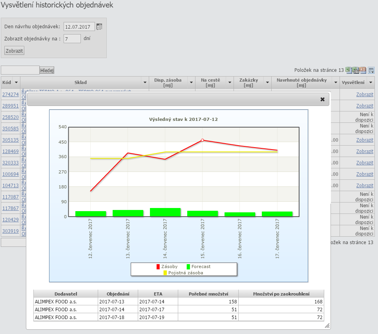Export table to Excel
Screen dimensions: 378x334
(x=348, y=70)
